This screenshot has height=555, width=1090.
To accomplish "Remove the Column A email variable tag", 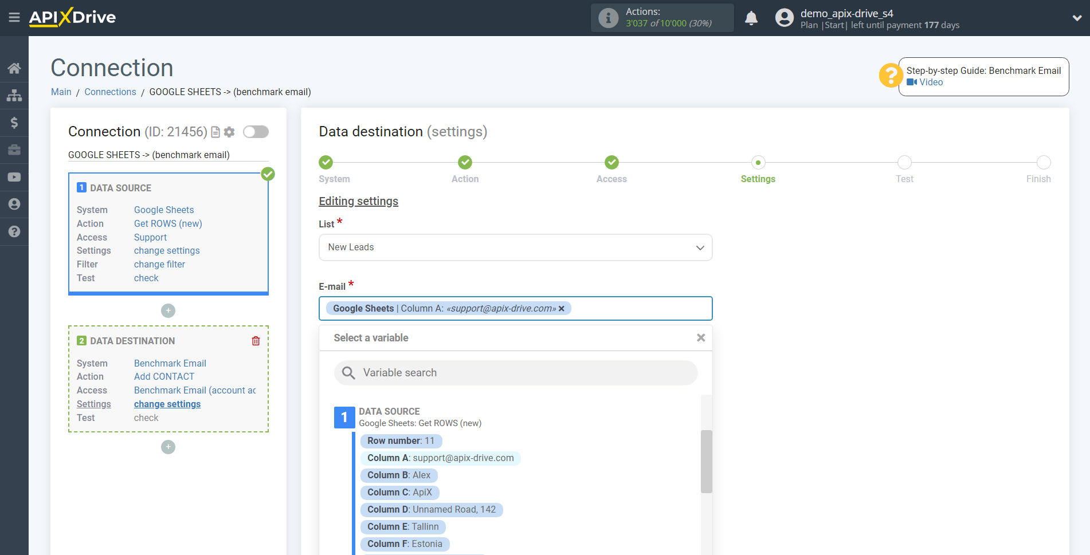I will (562, 309).
